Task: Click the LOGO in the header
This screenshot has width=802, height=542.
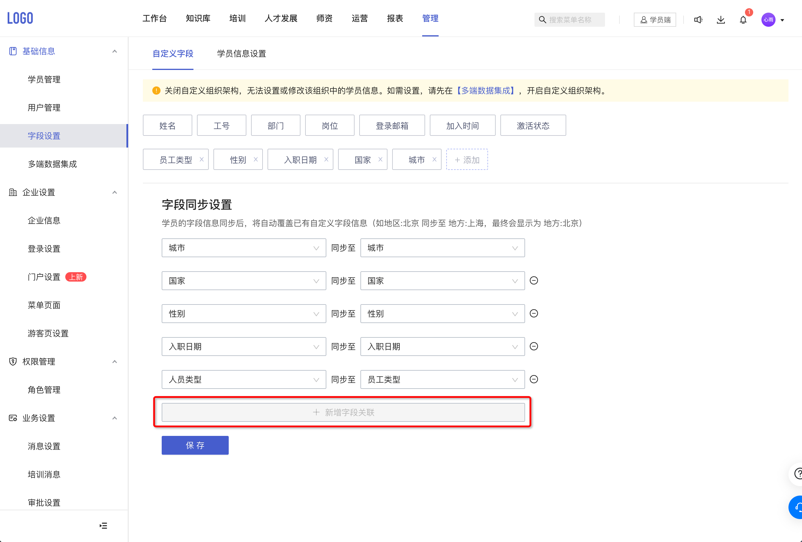Action: pos(20,18)
